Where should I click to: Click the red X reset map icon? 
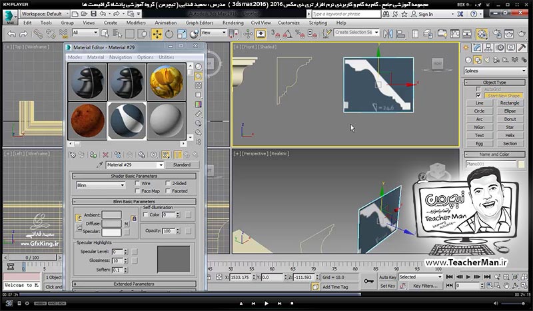106,155
